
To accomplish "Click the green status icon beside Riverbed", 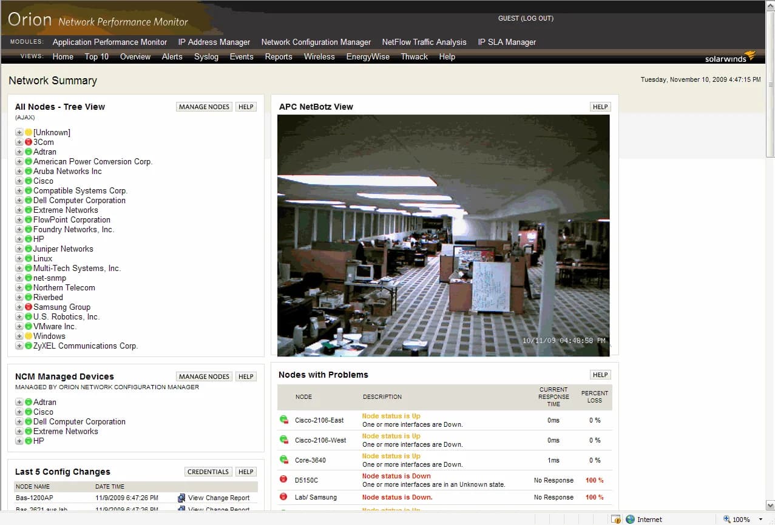I will [29, 297].
